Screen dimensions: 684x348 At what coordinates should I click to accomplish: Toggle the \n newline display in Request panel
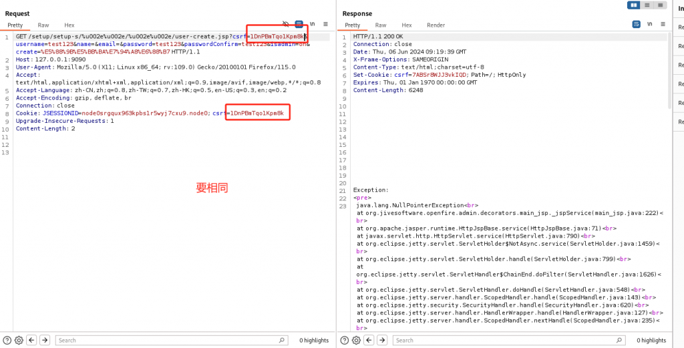pyautogui.click(x=313, y=24)
